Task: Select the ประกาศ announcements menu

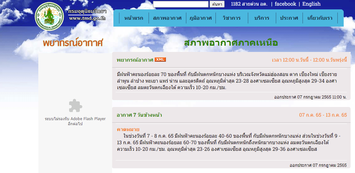Action: click(x=289, y=18)
